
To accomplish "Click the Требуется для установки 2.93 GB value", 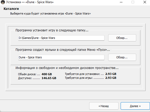I will (111, 74).
